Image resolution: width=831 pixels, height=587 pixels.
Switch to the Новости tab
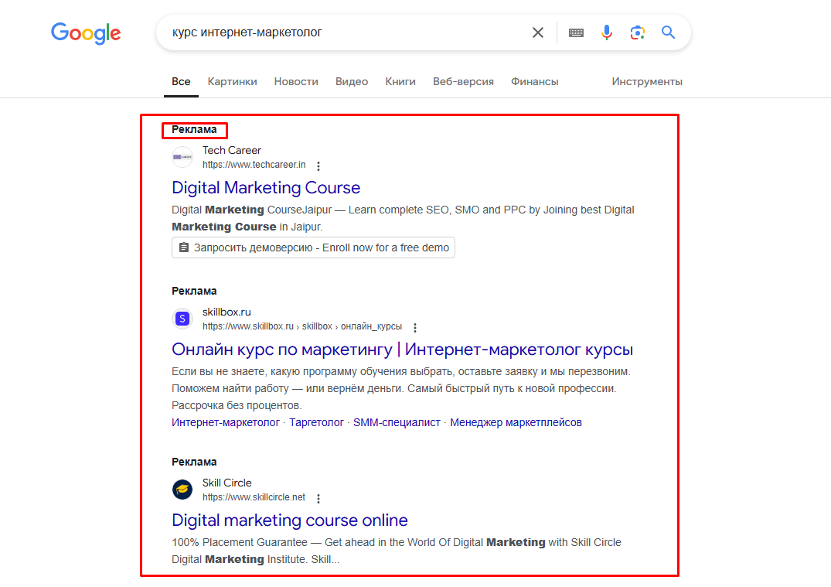(296, 82)
